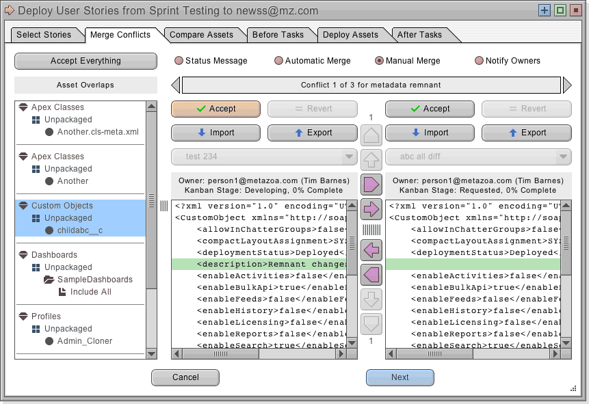589x404 pixels.
Task: Open the Deploy Assets tab
Action: point(350,35)
